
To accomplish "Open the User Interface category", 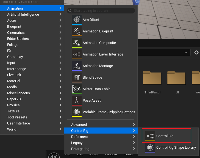I will click(x=32, y=123).
